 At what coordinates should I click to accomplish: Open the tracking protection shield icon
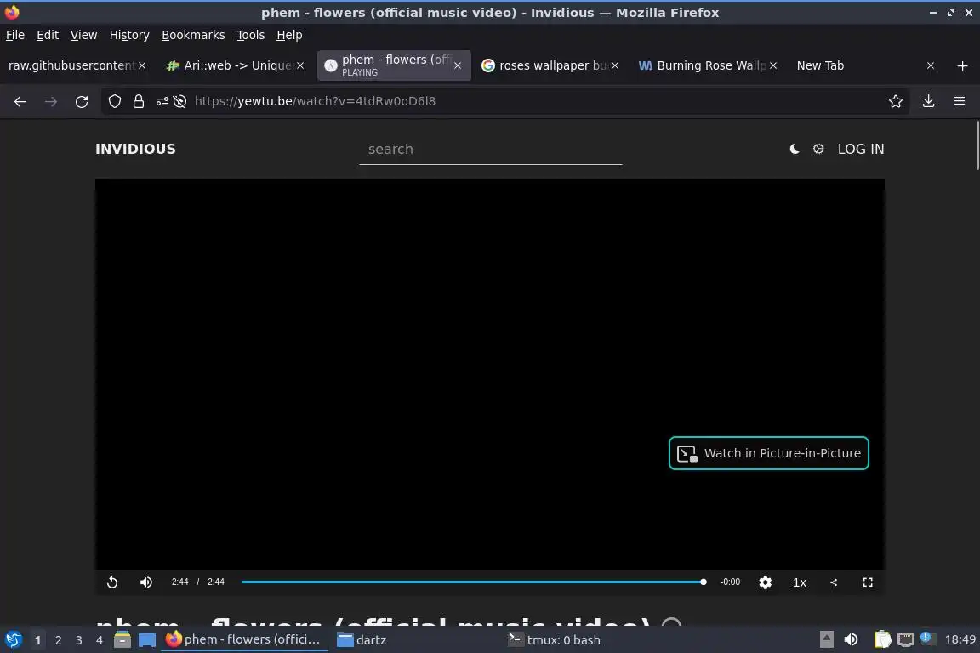click(x=114, y=101)
